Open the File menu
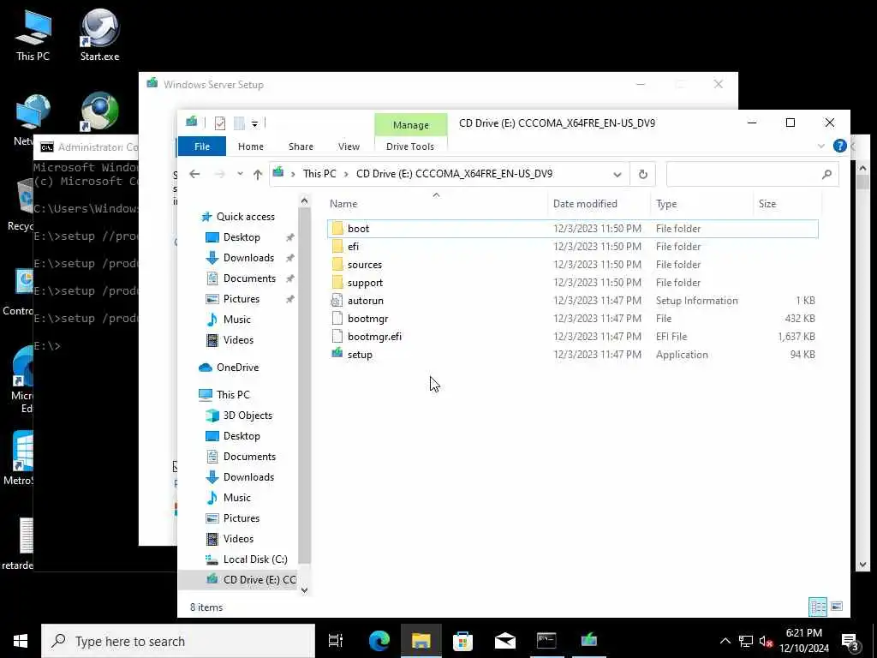 click(202, 147)
